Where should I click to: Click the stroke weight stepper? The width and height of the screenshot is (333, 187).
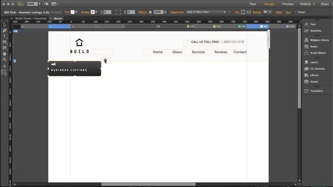click(x=101, y=12)
